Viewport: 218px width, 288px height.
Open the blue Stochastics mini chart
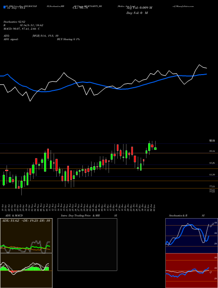[x=191, y=236]
